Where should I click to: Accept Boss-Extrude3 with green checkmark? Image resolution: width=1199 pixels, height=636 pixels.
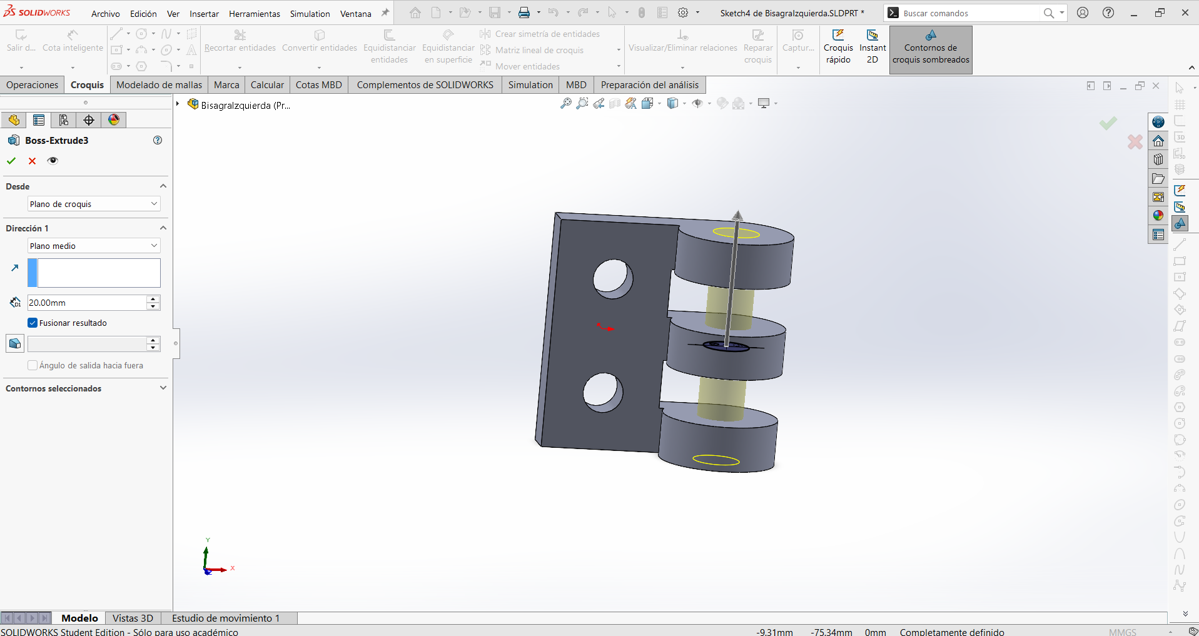(x=11, y=161)
